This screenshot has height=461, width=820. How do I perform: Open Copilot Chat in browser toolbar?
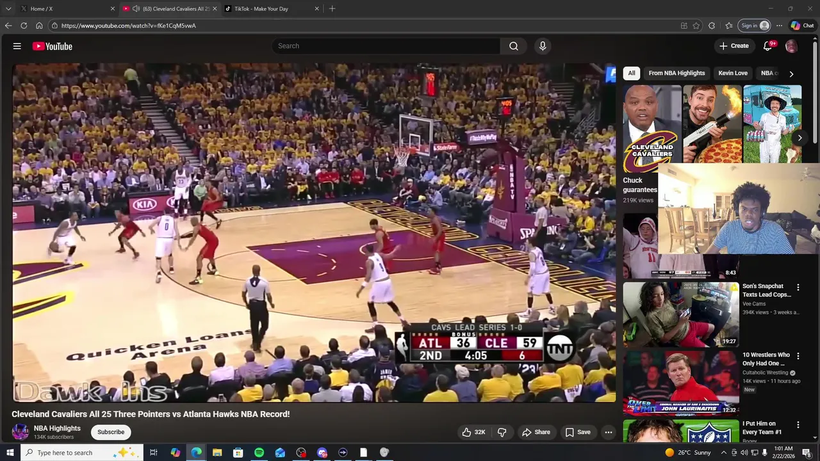coord(802,26)
